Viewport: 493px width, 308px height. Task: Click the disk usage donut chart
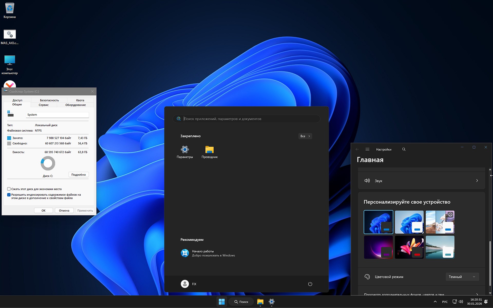[x=48, y=163]
